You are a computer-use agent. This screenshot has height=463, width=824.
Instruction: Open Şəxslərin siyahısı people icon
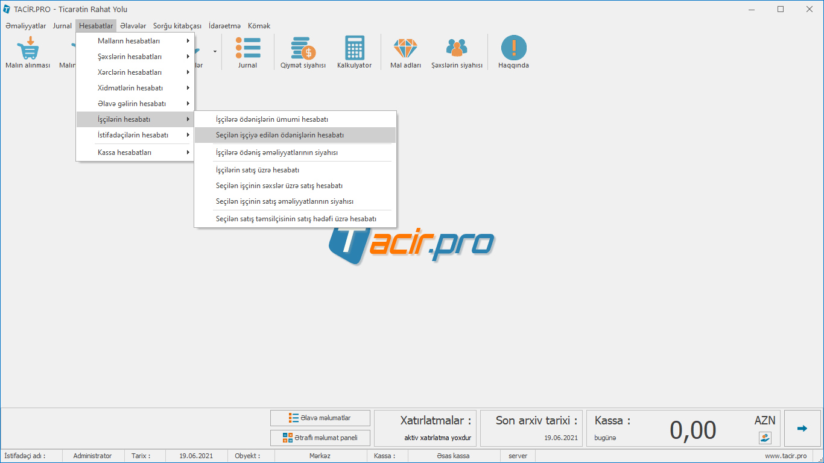[x=457, y=48]
